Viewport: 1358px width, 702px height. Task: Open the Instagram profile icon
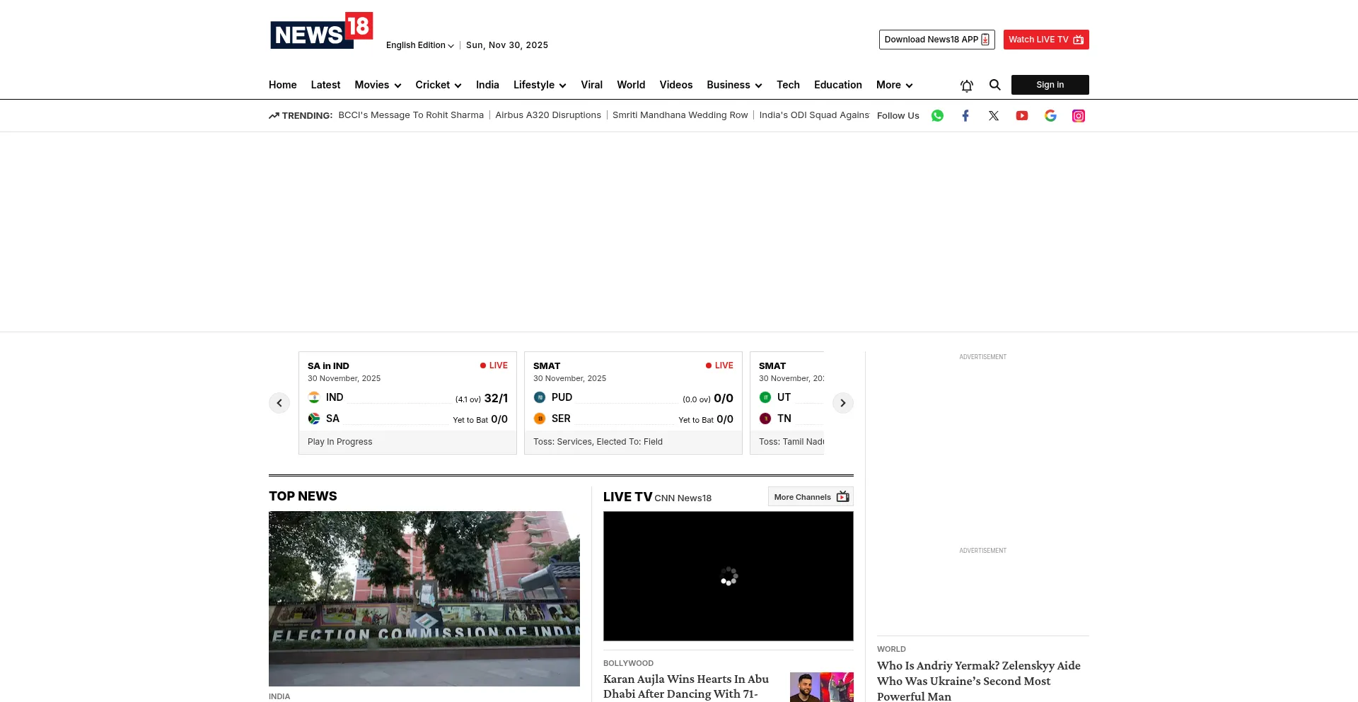click(x=1079, y=116)
